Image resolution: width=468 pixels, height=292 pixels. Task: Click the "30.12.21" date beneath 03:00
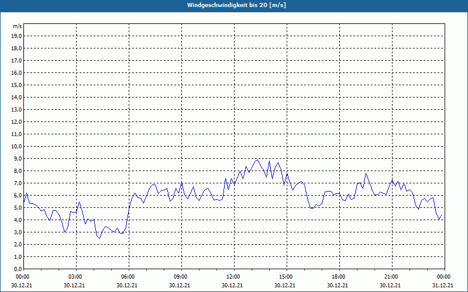pos(74,285)
